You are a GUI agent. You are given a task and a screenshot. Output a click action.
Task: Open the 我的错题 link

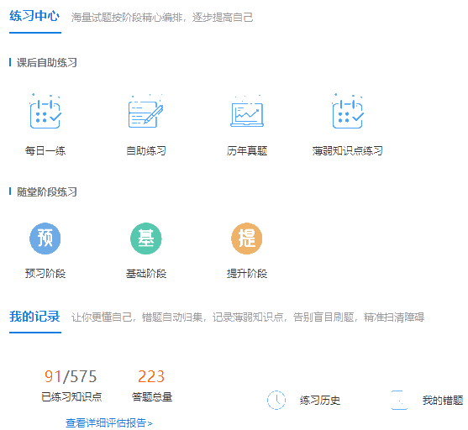point(443,400)
